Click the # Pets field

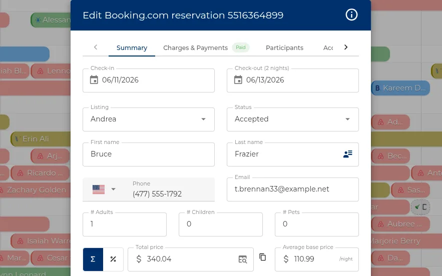pos(317,224)
